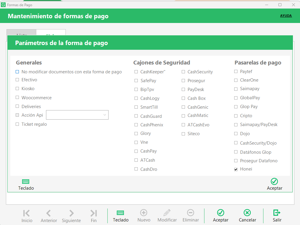Check the CashKeeper security drawer option
This screenshot has height=225, width=300.
136,72
